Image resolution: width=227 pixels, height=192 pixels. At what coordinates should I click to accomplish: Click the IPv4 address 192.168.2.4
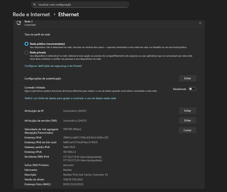[70, 152]
